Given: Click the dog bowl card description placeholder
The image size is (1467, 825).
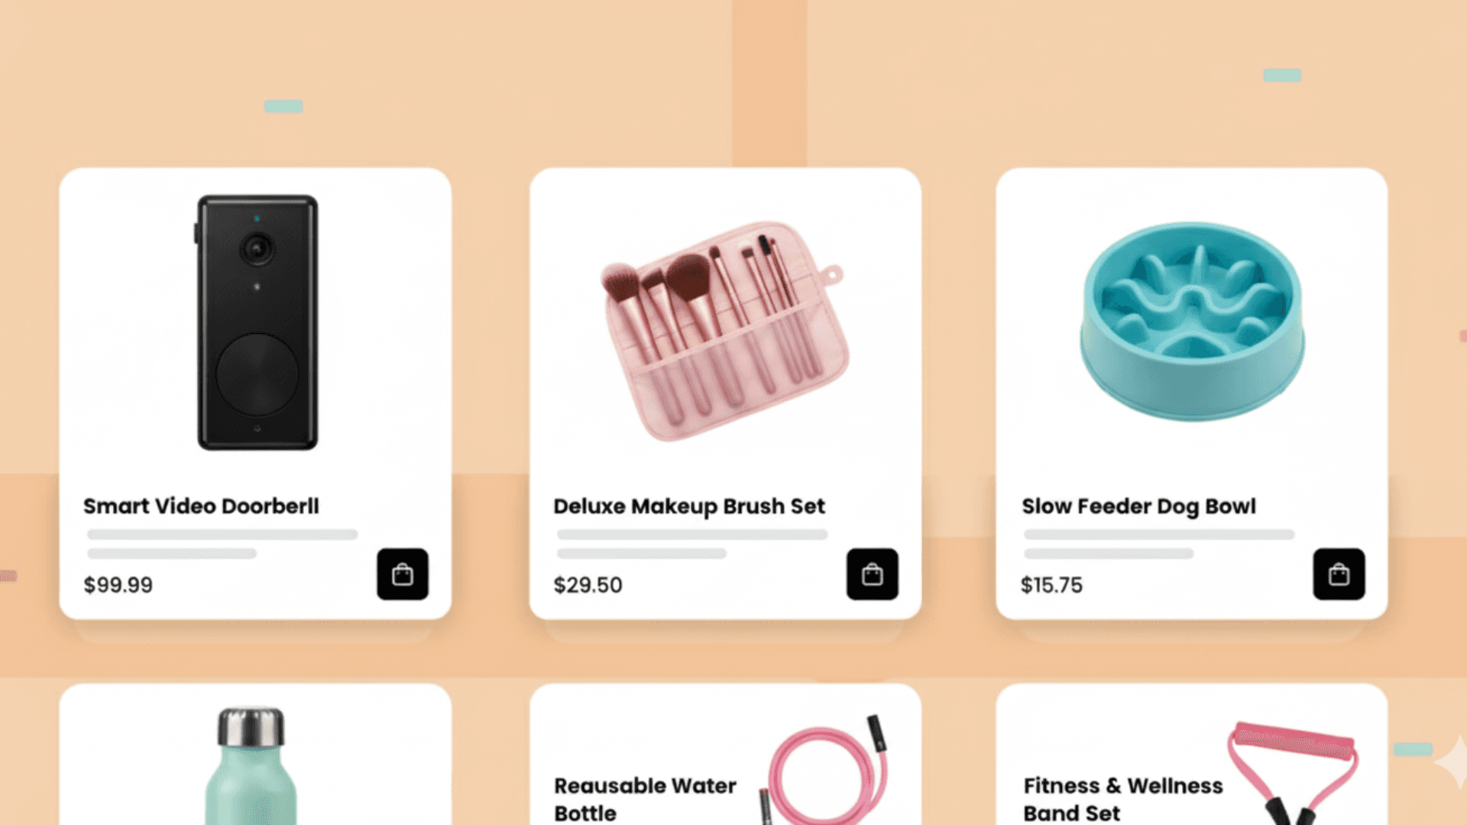Looking at the screenshot, I should click(1159, 544).
